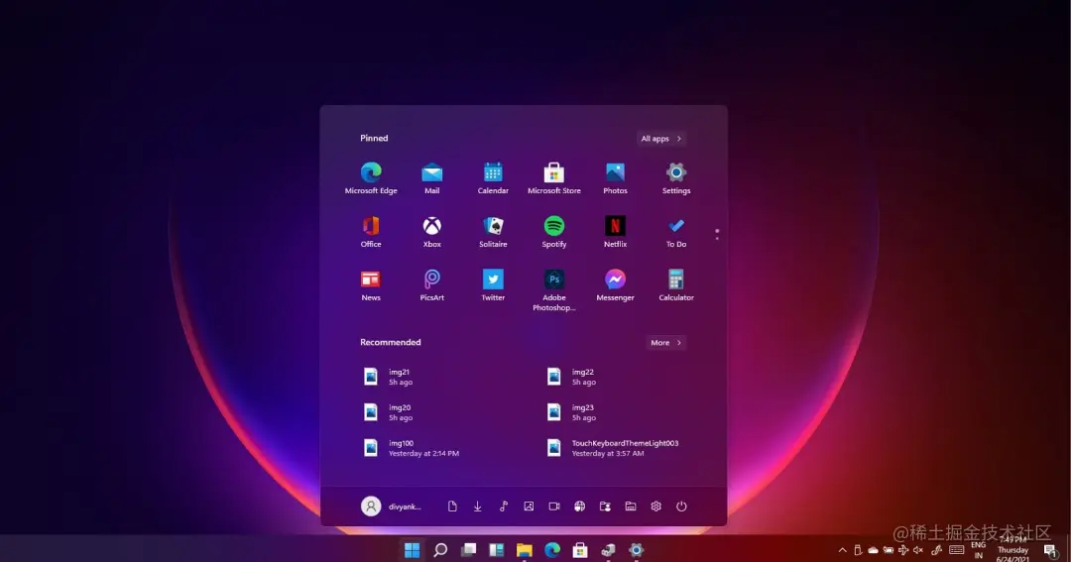
Task: Open Widgets panel from taskbar
Action: [497, 550]
